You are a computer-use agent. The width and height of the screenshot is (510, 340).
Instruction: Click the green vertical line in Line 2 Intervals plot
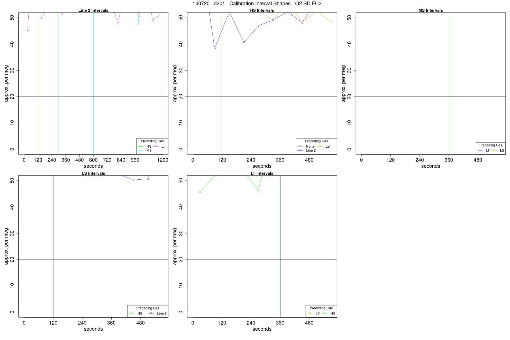click(x=38, y=83)
